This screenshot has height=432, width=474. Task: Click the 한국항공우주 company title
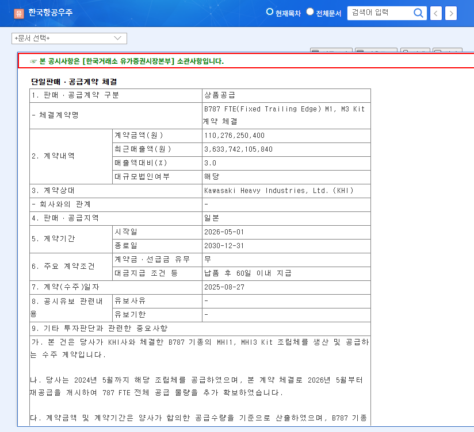click(x=51, y=13)
